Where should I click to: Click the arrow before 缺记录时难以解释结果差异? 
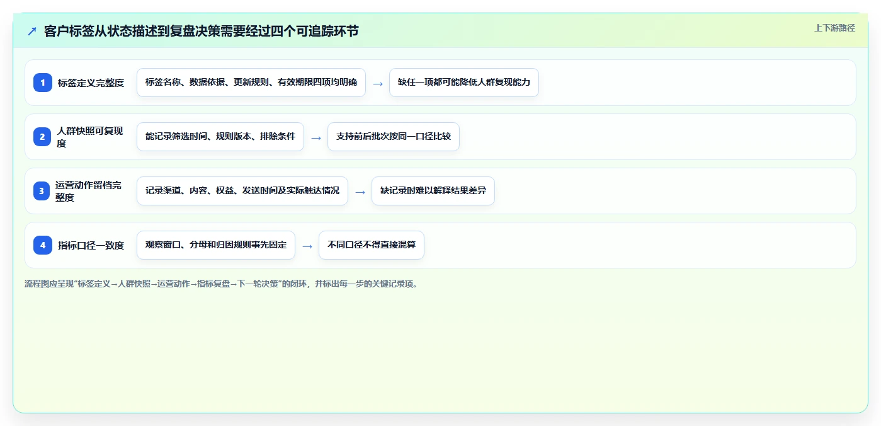(360, 192)
